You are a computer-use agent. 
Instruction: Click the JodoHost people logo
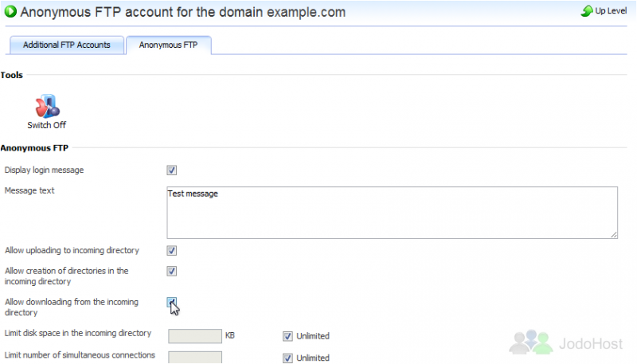pyautogui.click(x=531, y=342)
